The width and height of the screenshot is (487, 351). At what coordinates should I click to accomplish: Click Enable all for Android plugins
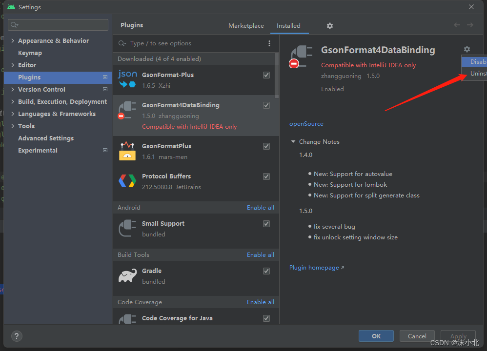coord(260,207)
